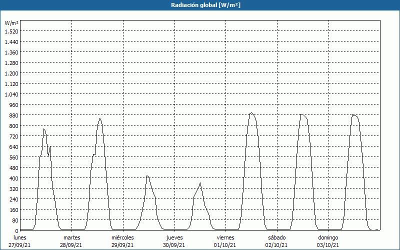The height and width of the screenshot is (250, 400).
Task: Select the 1.520 y-axis value
Action: coord(11,31)
